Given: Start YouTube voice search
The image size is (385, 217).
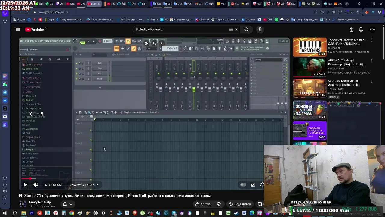Looking at the screenshot, I should point(260,30).
